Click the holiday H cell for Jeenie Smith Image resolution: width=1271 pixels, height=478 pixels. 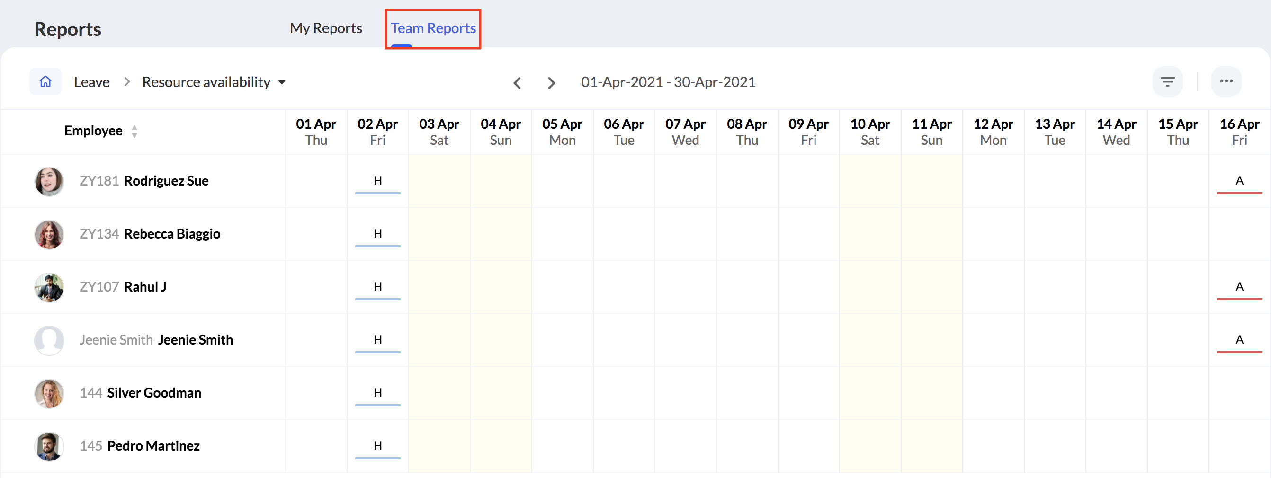click(x=377, y=340)
